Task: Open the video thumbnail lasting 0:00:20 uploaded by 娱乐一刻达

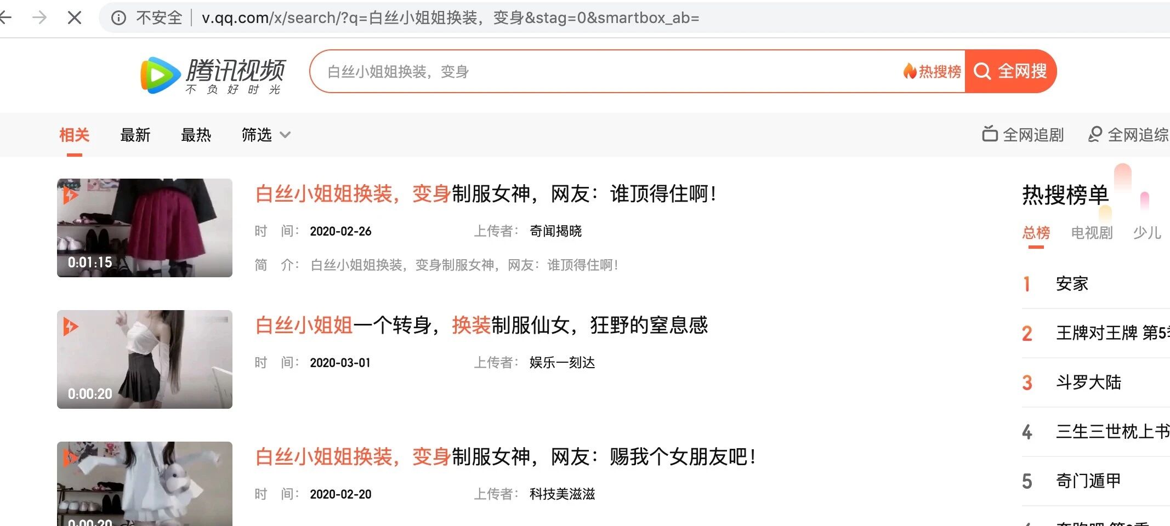Action: pyautogui.click(x=145, y=359)
